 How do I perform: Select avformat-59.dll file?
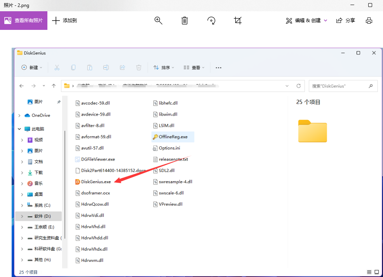click(93, 137)
